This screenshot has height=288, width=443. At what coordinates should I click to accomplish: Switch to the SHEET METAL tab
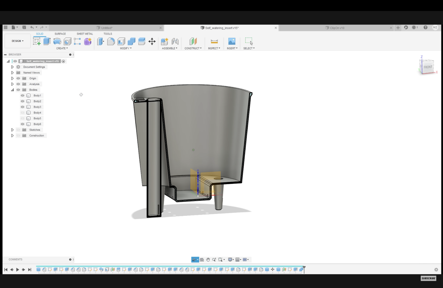85,34
